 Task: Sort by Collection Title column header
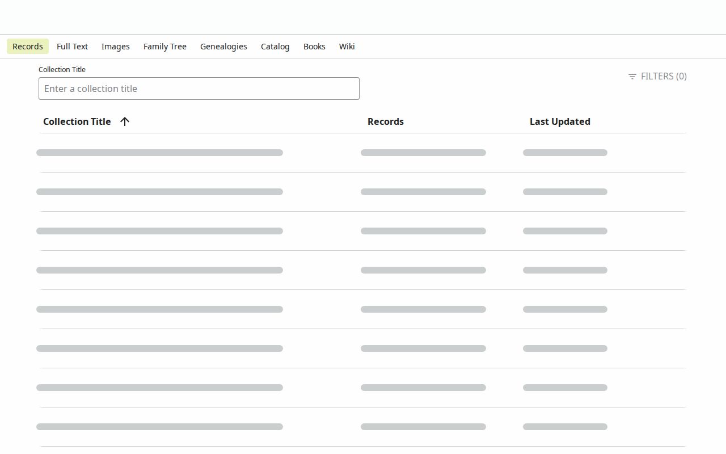coord(77,121)
